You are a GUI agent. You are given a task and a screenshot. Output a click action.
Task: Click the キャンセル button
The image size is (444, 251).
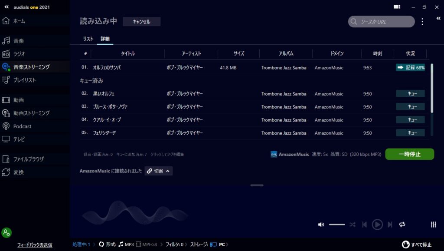coord(141,22)
